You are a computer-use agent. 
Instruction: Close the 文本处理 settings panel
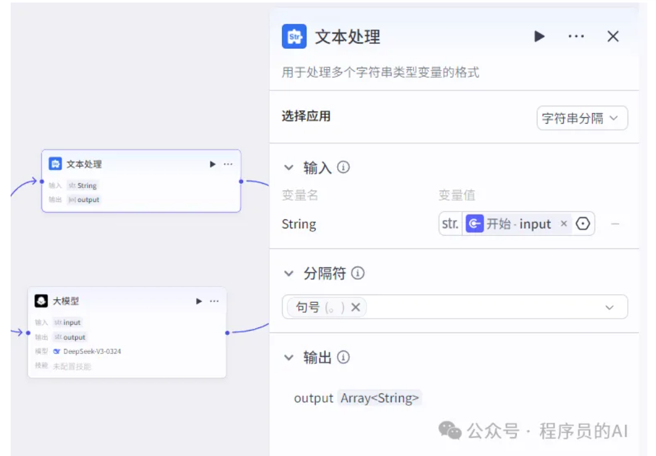[613, 36]
